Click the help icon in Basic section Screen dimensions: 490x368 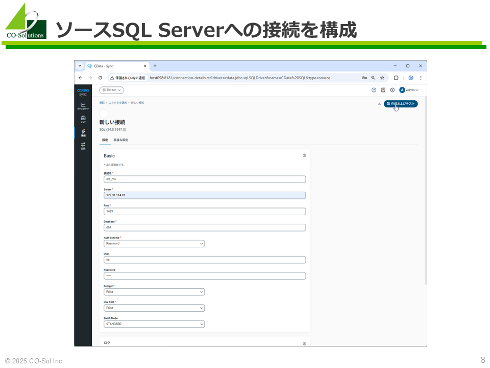pos(304,155)
